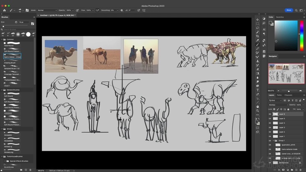Toggle pressure for opacity in options bar
Screen dimensions: 306x172
coord(77,10)
